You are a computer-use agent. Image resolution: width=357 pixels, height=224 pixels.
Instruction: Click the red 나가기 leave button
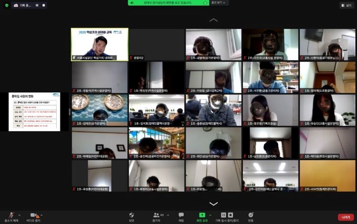click(x=346, y=217)
